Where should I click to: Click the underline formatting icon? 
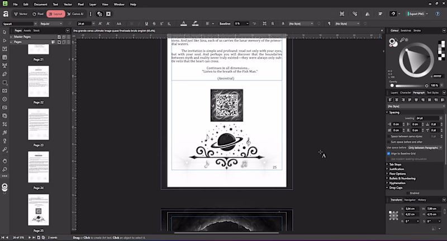pos(146,23)
